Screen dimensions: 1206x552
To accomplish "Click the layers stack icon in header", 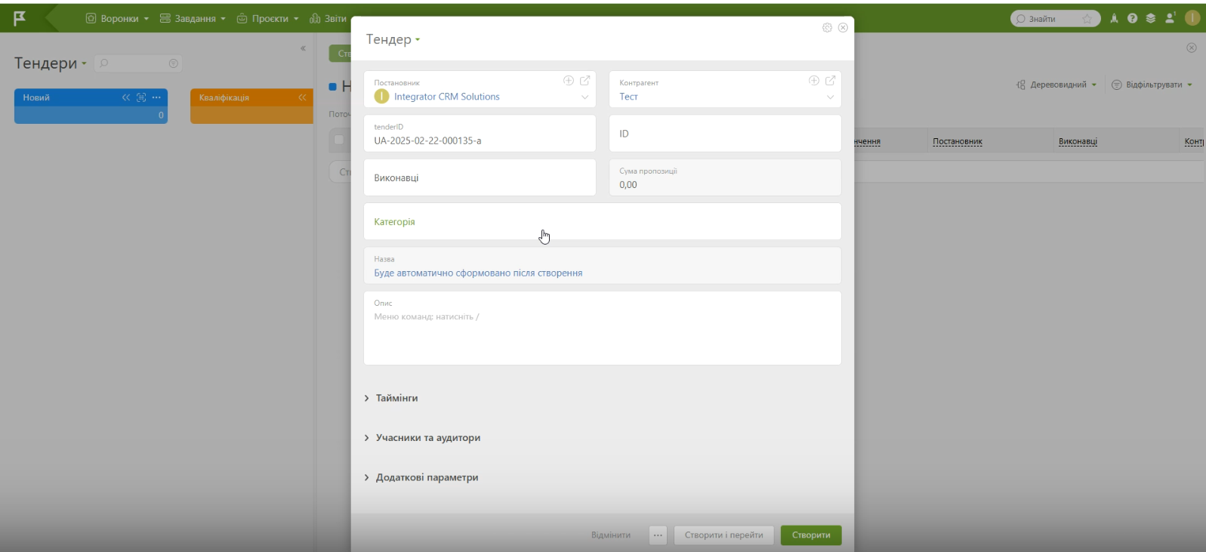I will pos(1150,19).
